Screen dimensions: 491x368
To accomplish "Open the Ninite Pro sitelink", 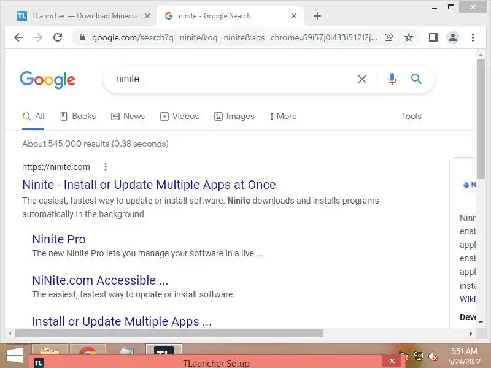I will pyautogui.click(x=59, y=239).
